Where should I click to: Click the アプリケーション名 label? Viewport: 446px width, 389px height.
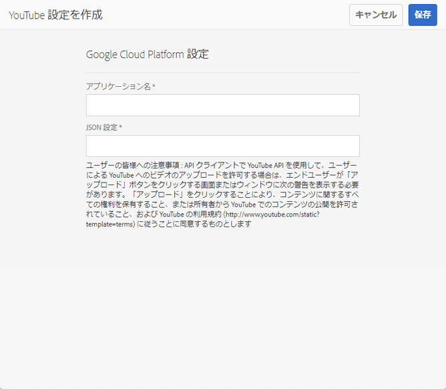121,86
